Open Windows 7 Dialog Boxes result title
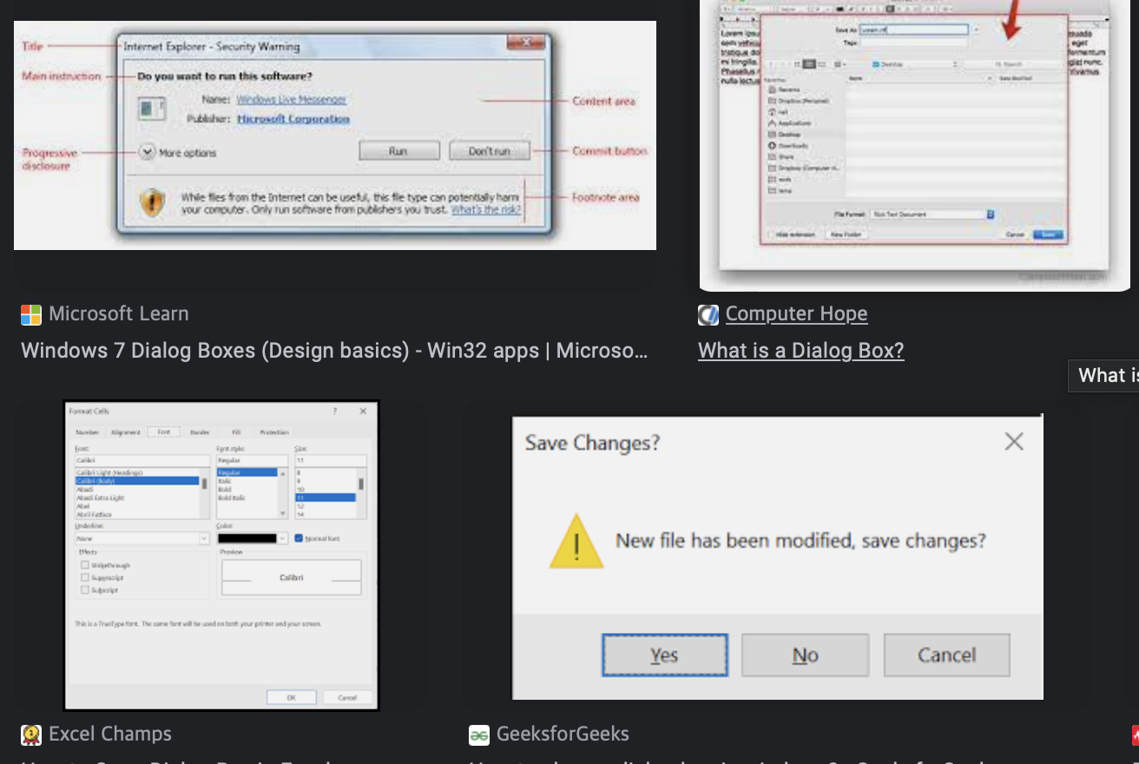The width and height of the screenshot is (1139, 764). pos(334,351)
